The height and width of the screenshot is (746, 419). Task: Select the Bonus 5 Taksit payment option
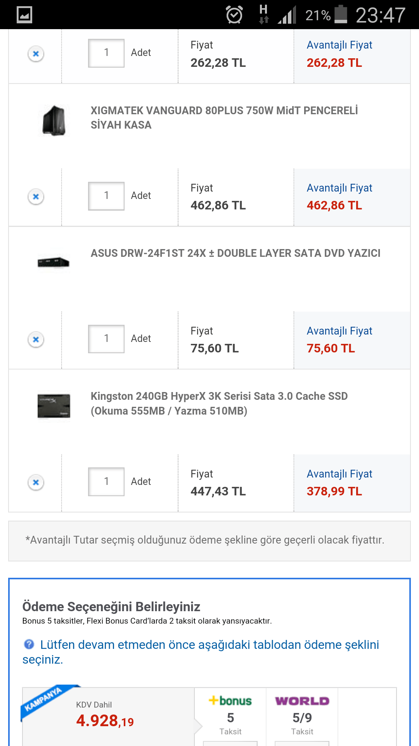point(230,716)
